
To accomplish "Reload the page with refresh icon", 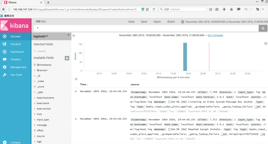I will (154, 9).
